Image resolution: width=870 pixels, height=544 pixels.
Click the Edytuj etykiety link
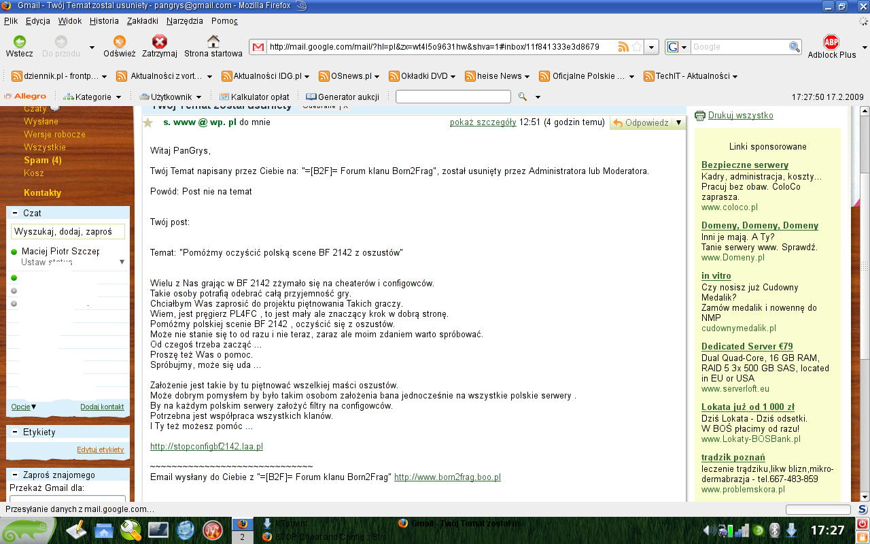coord(101,449)
